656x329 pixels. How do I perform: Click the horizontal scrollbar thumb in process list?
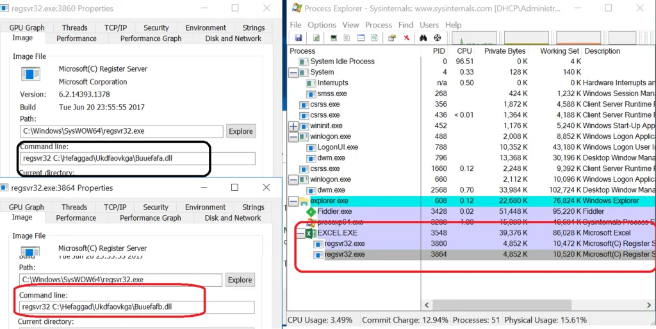pos(502,304)
